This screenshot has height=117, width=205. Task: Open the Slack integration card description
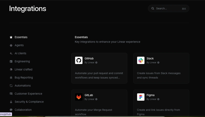coord(159,75)
